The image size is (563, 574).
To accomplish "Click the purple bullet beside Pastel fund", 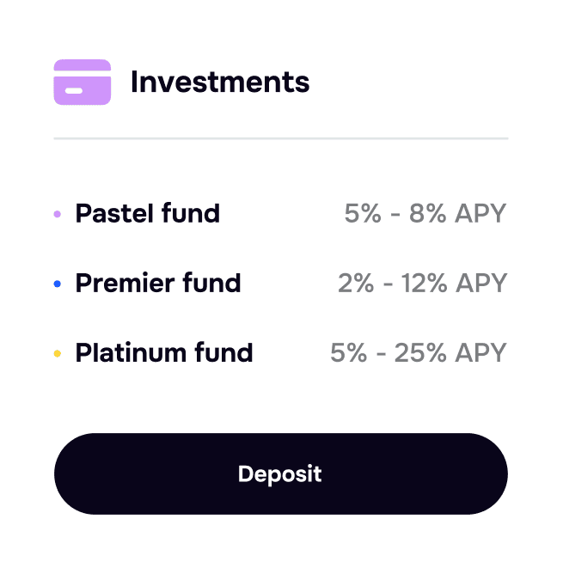I will coord(58,214).
